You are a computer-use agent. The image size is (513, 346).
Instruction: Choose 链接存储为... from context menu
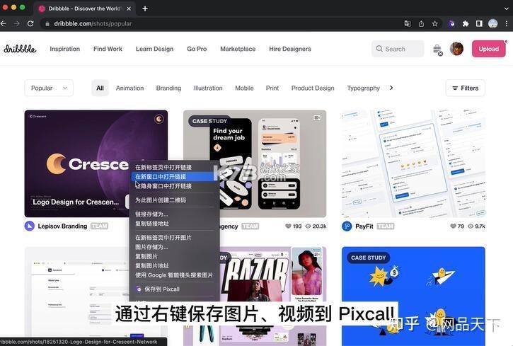(173, 214)
